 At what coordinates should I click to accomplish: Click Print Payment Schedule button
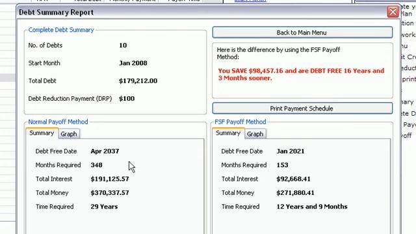point(302,109)
